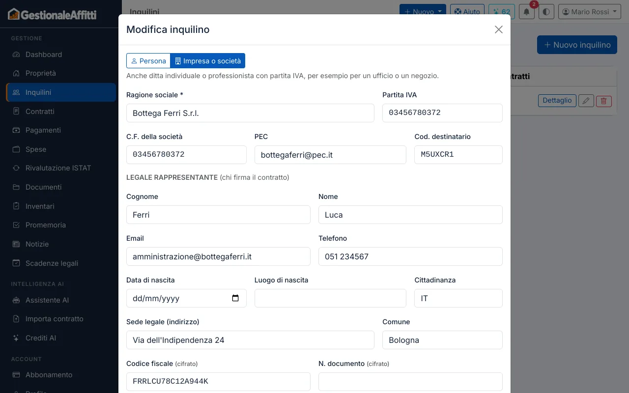This screenshot has width=629, height=393.
Task: Click the empty Luogo di nascita field
Action: [x=330, y=298]
